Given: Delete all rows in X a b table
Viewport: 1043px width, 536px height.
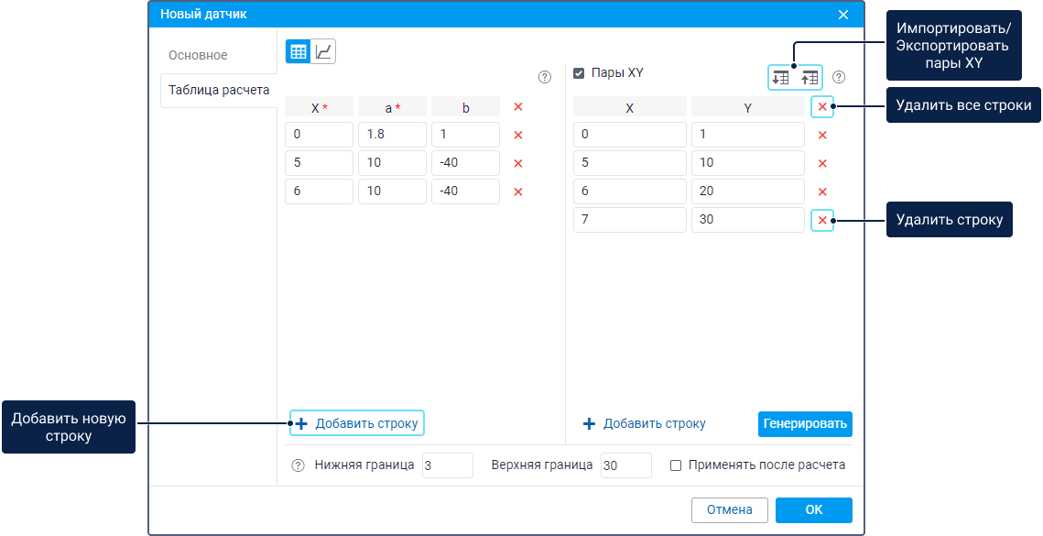Looking at the screenshot, I should pos(518,106).
